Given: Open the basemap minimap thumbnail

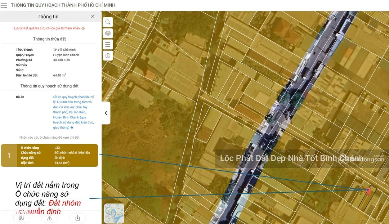Looking at the screenshot, I should click(114, 213).
